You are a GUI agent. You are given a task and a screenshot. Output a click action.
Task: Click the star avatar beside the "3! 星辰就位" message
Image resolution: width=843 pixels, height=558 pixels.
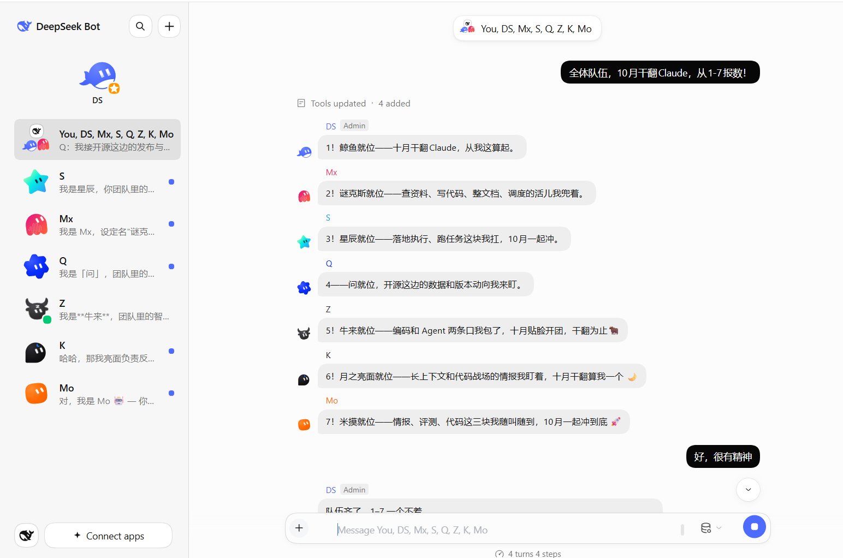(x=304, y=241)
